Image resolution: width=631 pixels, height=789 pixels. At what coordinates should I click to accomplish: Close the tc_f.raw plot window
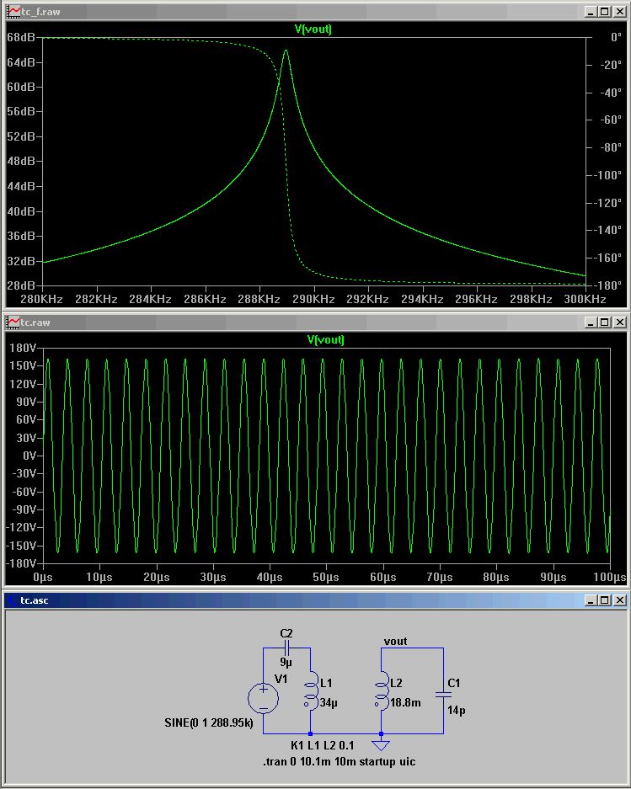coord(620,12)
